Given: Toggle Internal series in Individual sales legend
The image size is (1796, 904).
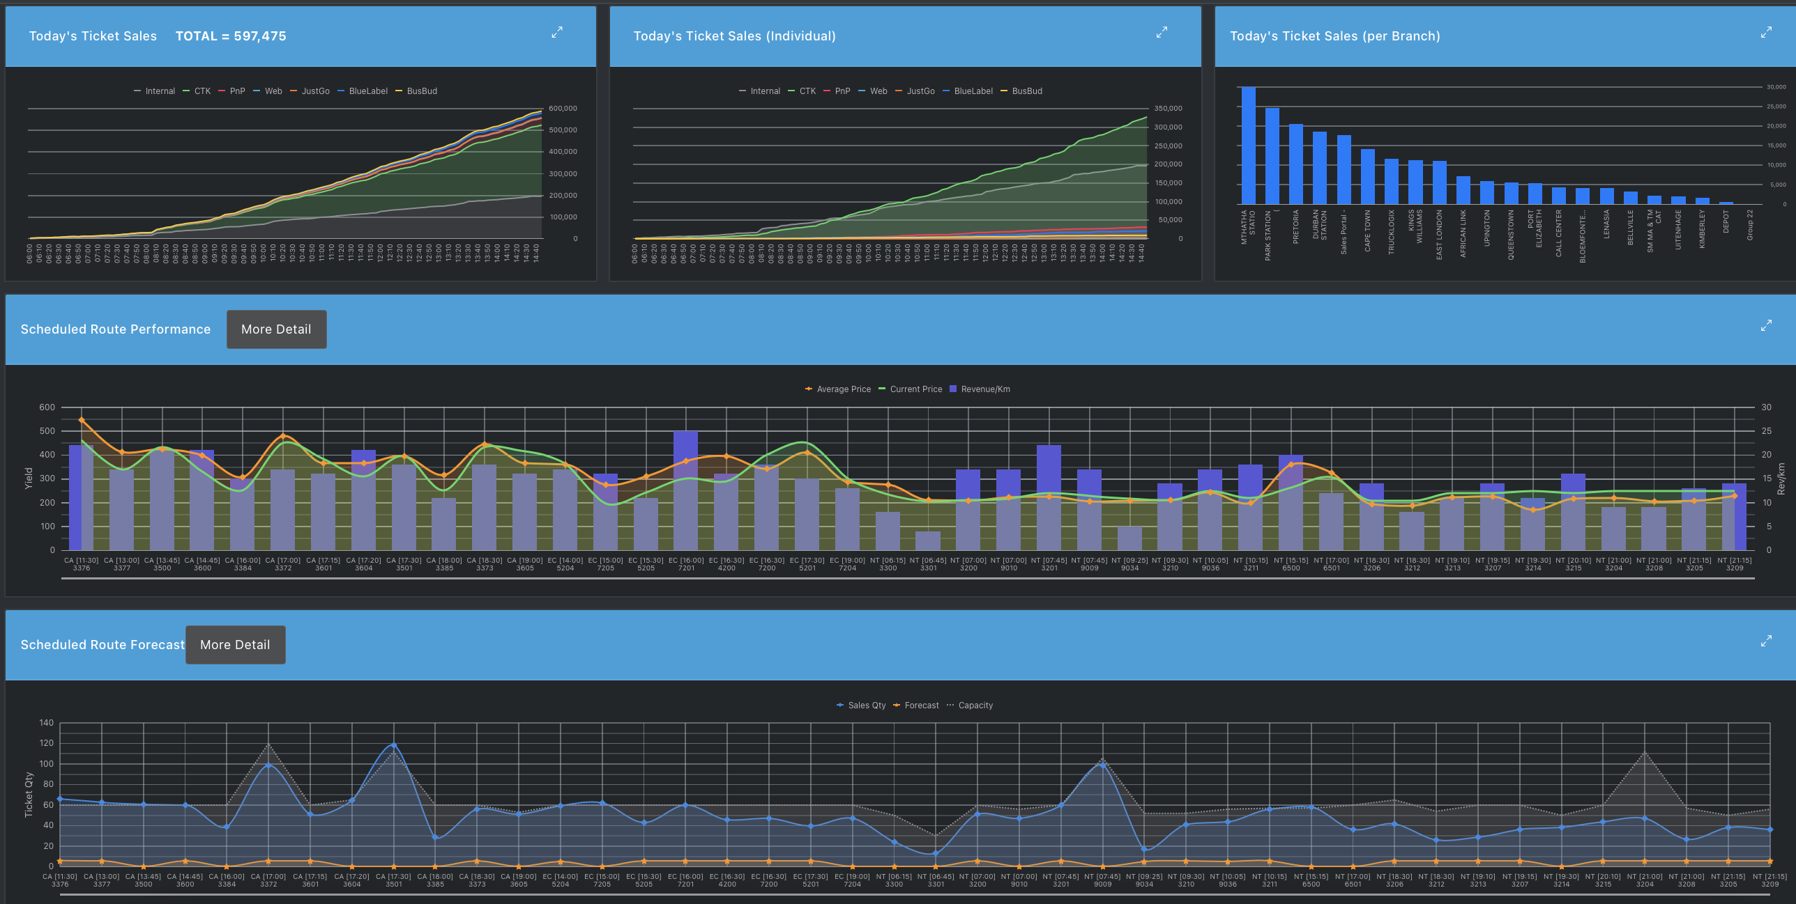Looking at the screenshot, I should 764,91.
